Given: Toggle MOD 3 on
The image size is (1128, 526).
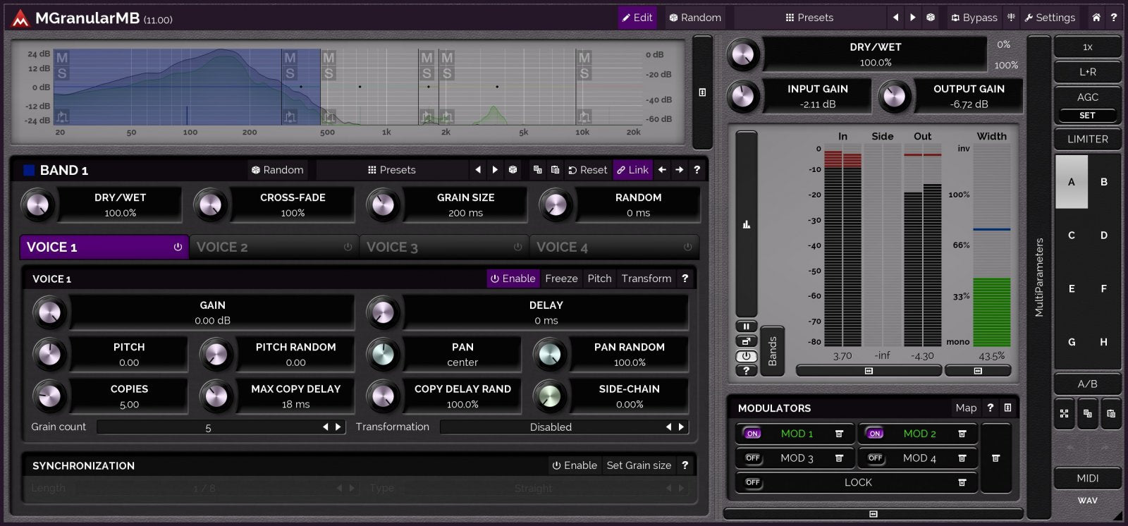Looking at the screenshot, I should tap(753, 458).
